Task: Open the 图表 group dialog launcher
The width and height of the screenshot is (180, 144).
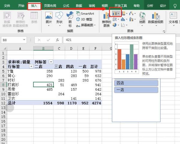Action: (164, 31)
